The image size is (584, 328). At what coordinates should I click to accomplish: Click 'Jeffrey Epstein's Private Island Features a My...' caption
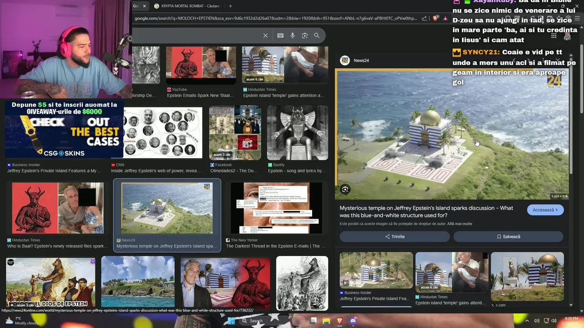[x=54, y=171]
